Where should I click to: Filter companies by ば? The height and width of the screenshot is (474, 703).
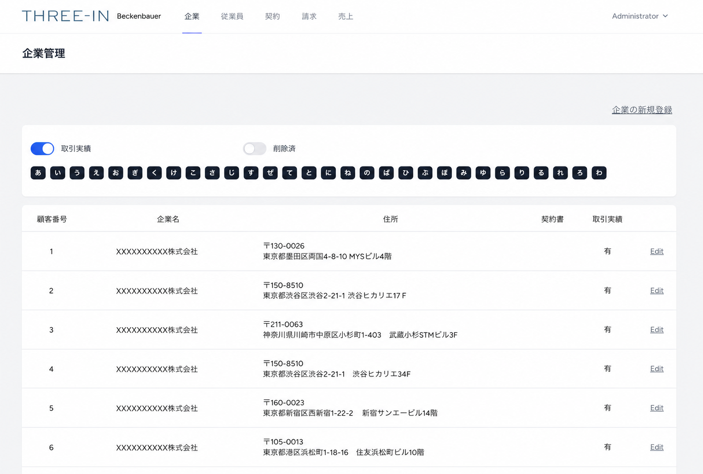(387, 173)
